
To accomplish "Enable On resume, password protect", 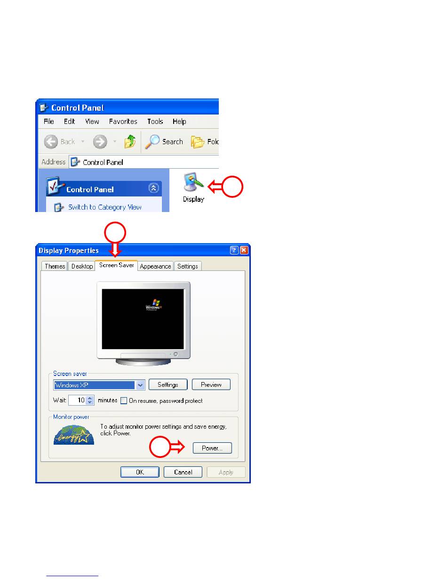I will point(124,401).
